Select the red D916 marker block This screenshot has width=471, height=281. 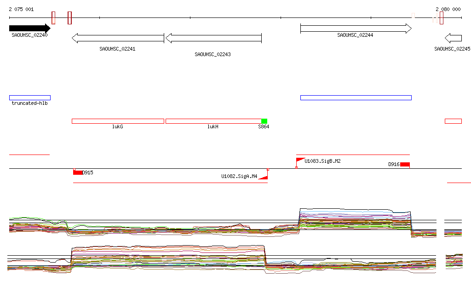(405, 165)
